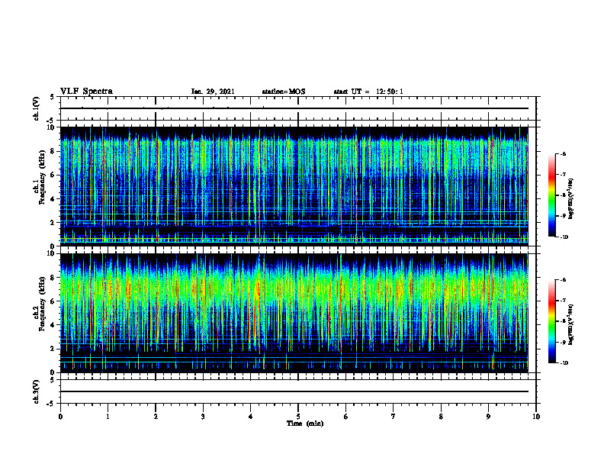Click the "4" kHz tick on ch.2 frequency axis
This screenshot has width=604, height=467.
click(53, 325)
